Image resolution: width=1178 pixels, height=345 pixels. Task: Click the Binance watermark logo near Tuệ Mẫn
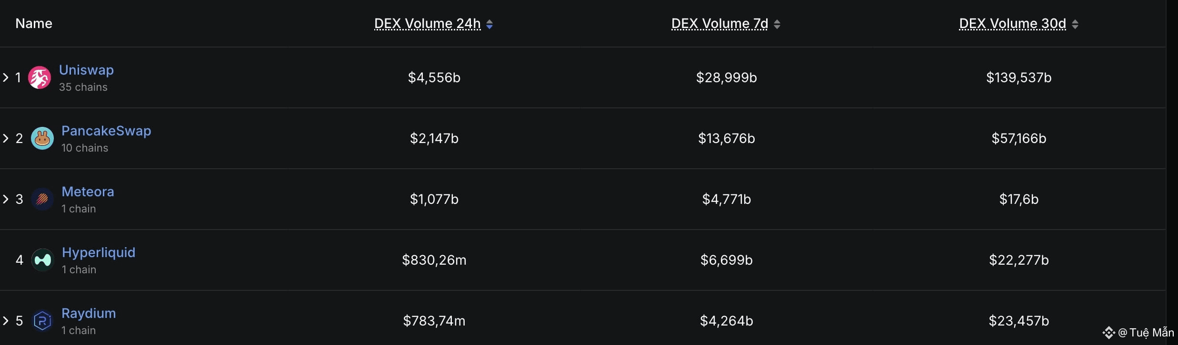pos(1108,333)
